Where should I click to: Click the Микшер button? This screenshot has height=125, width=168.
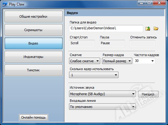148,94
